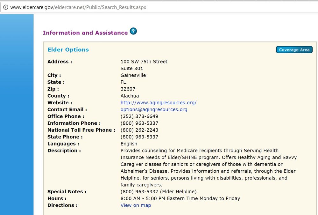Open the agingresources.org website link
The image size is (318, 215).
pyautogui.click(x=158, y=103)
